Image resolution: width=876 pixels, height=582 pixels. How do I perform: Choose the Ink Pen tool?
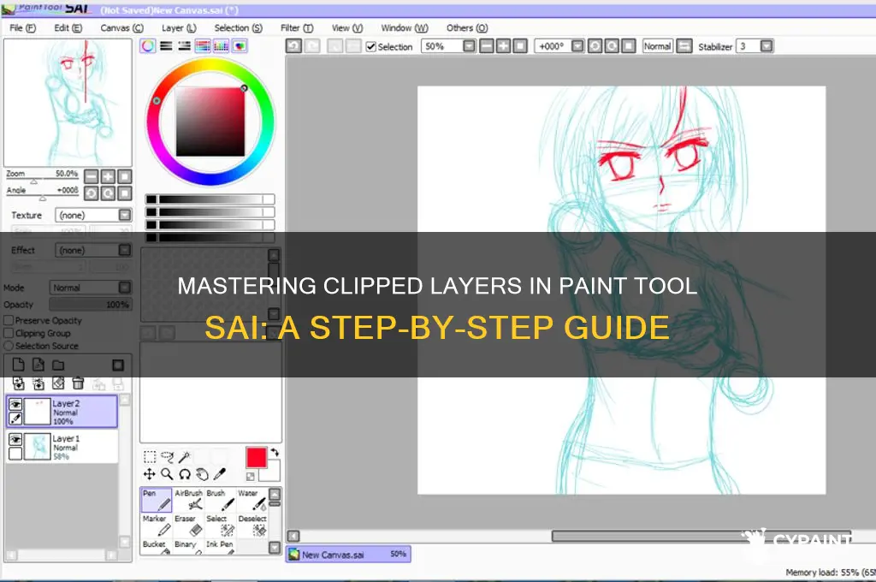[220, 546]
